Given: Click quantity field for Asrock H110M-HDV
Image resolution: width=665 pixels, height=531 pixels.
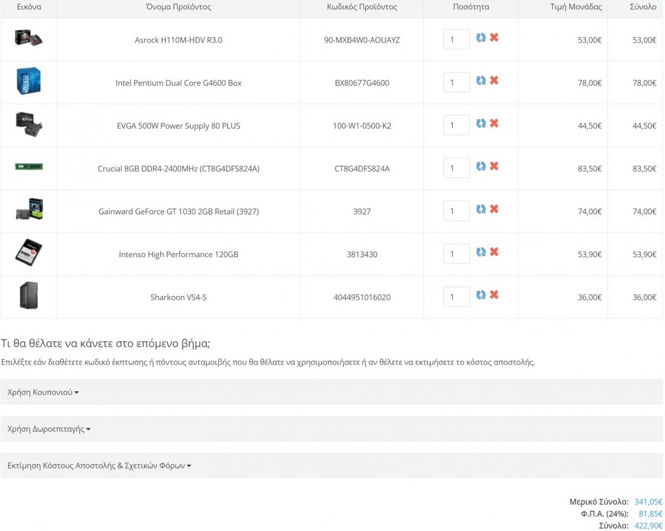Looking at the screenshot, I should (457, 39).
